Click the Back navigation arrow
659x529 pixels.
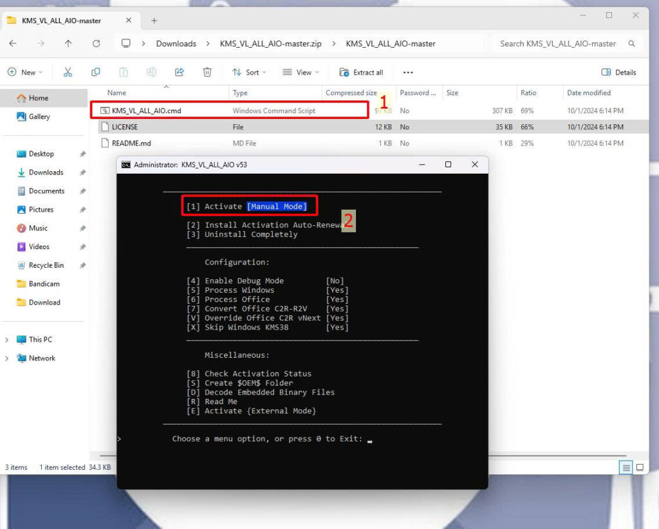pyautogui.click(x=13, y=44)
